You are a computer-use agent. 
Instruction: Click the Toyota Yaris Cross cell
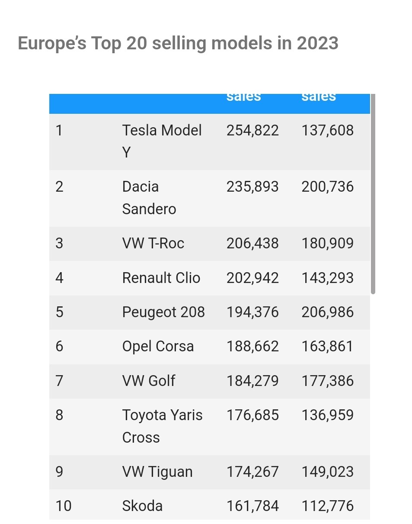[x=162, y=426]
